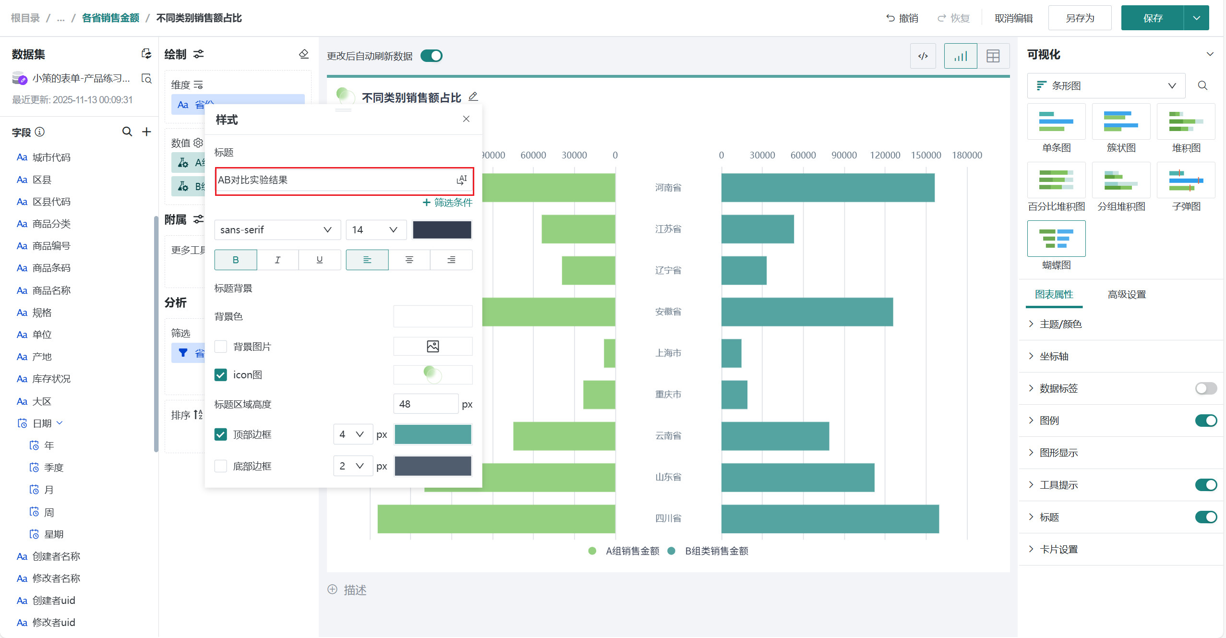The image size is (1226, 638).
Task: Expand the 坐标轴 settings section
Action: coord(1054,356)
